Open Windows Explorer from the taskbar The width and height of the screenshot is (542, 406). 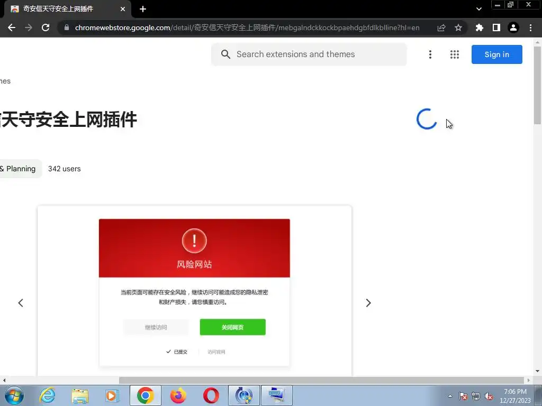[x=80, y=395]
